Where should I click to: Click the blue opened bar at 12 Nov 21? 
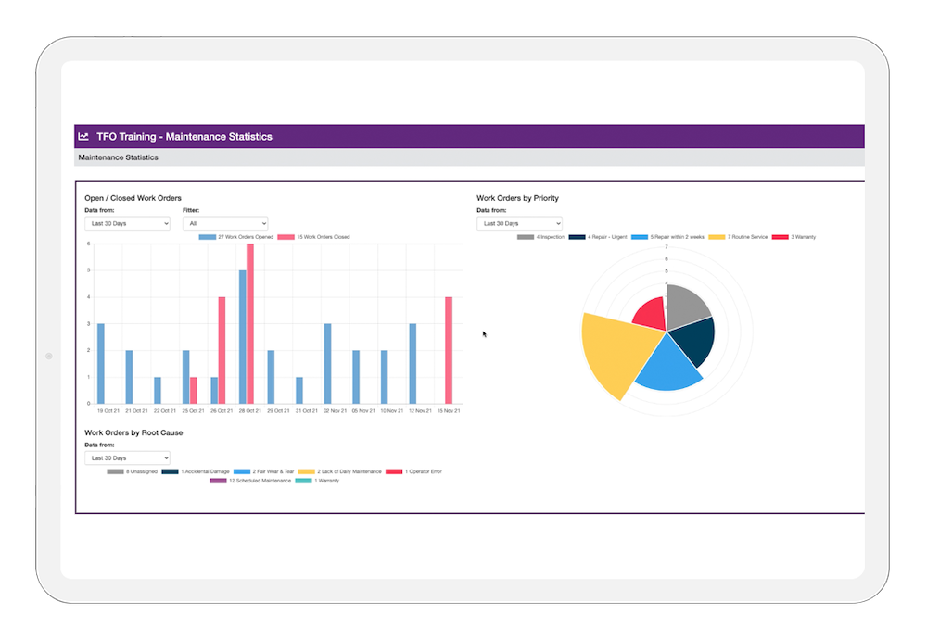(x=413, y=363)
